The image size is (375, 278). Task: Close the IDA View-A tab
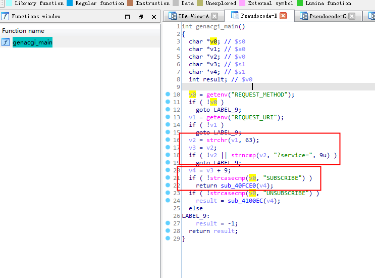[x=215, y=16]
